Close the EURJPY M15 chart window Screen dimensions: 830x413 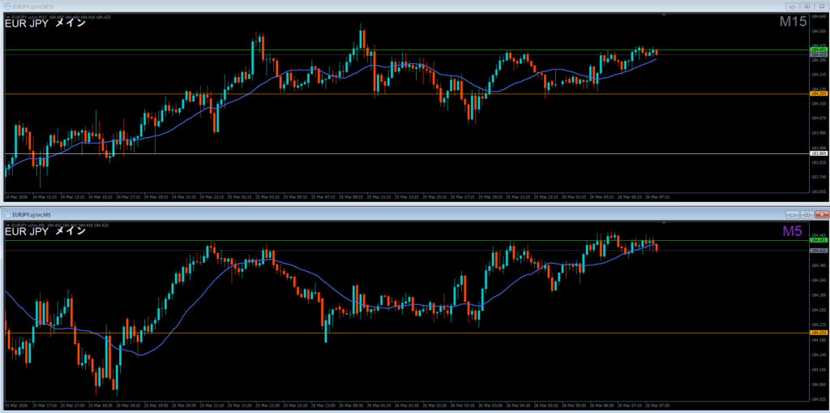coord(820,6)
